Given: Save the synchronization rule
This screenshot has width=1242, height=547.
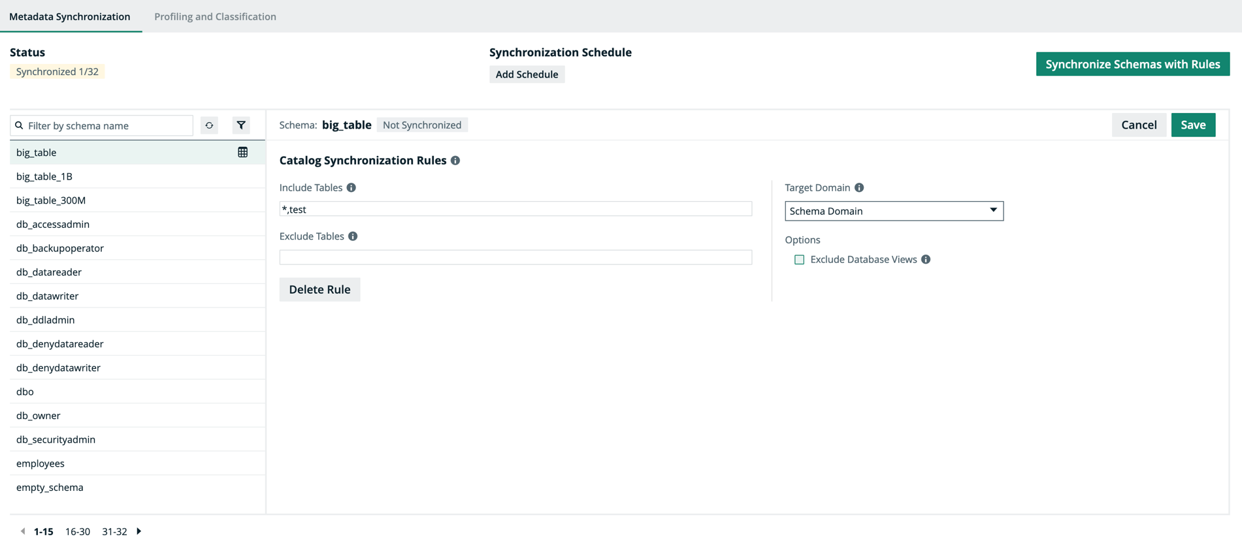Looking at the screenshot, I should click(1192, 125).
